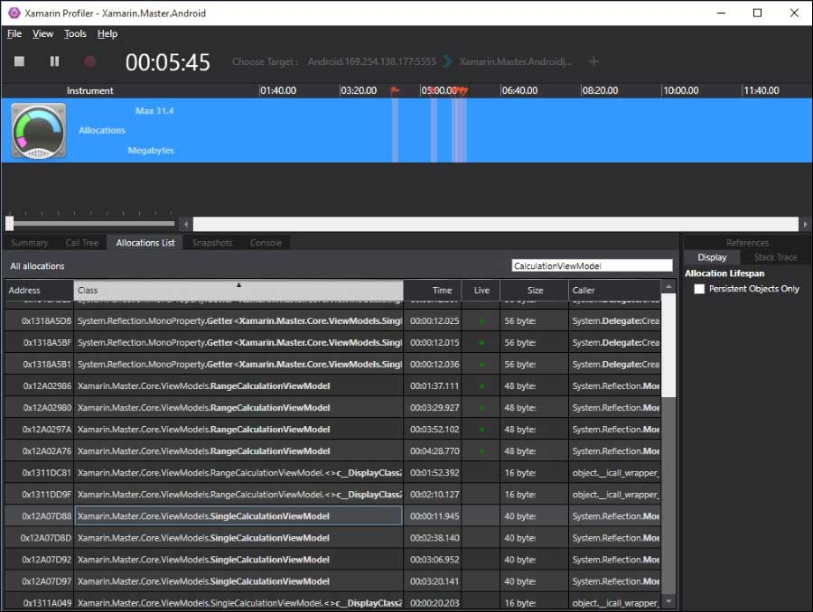Click the CalculationViewModel filter field

point(592,266)
